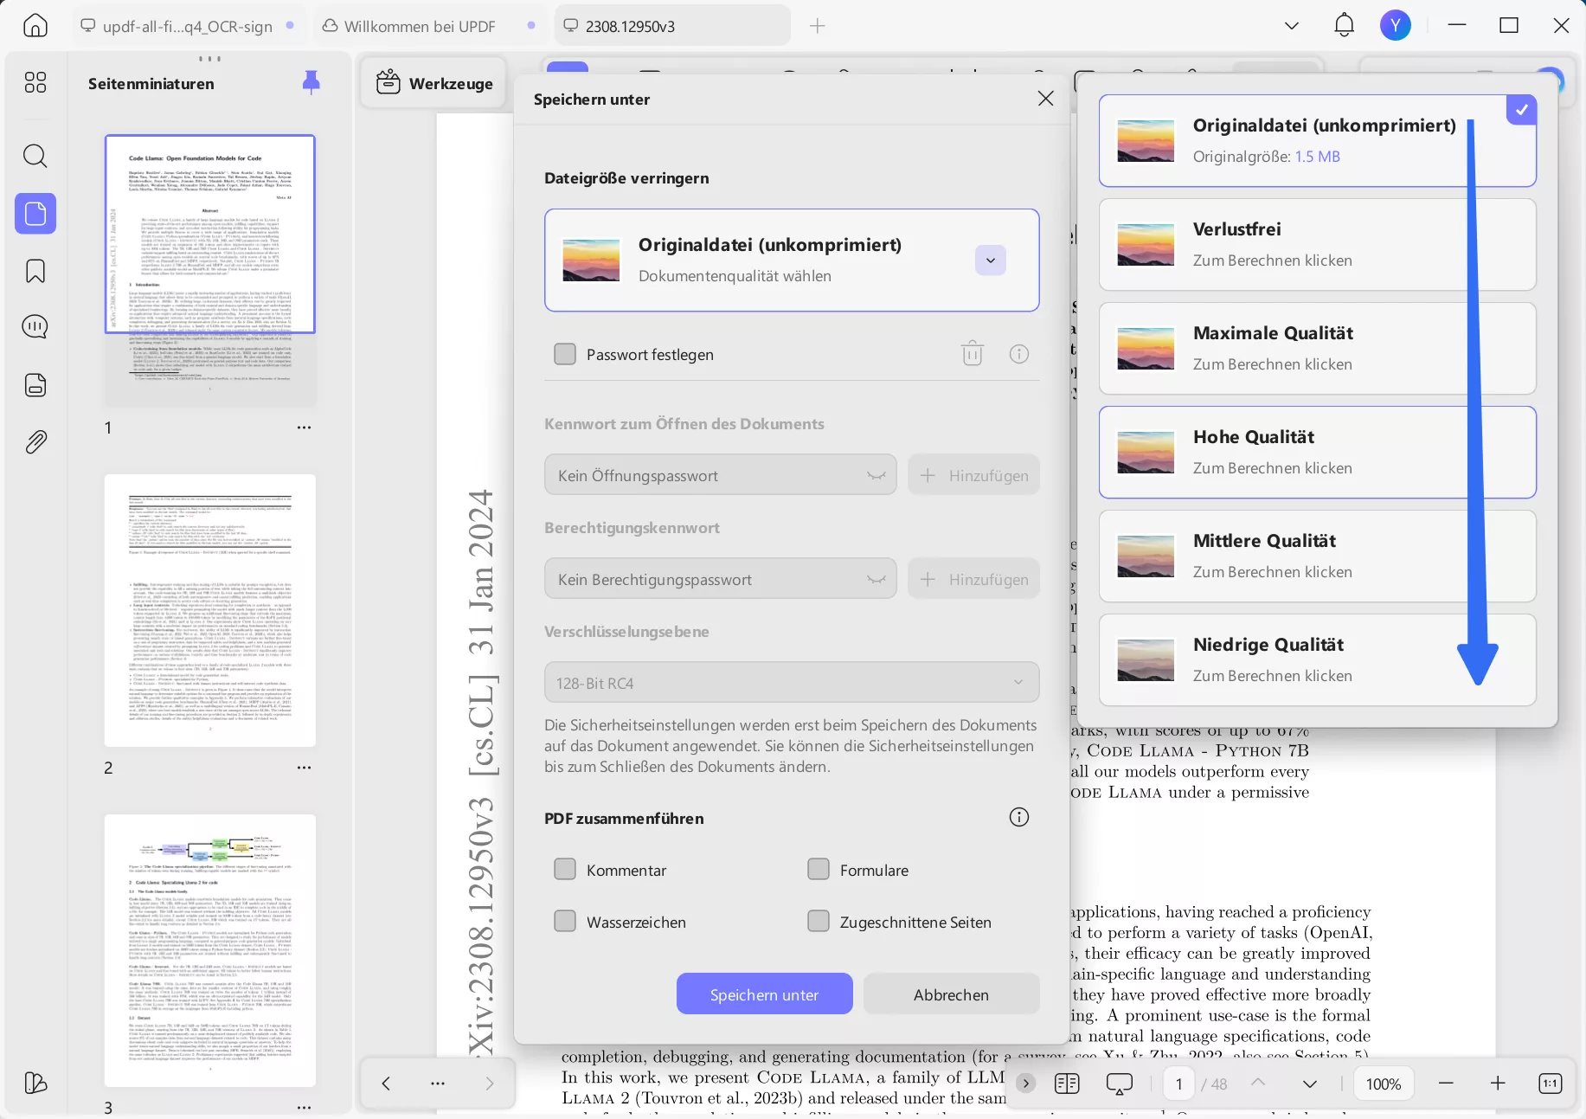Go to previous page with up arrow
The image size is (1586, 1119).
(1258, 1083)
